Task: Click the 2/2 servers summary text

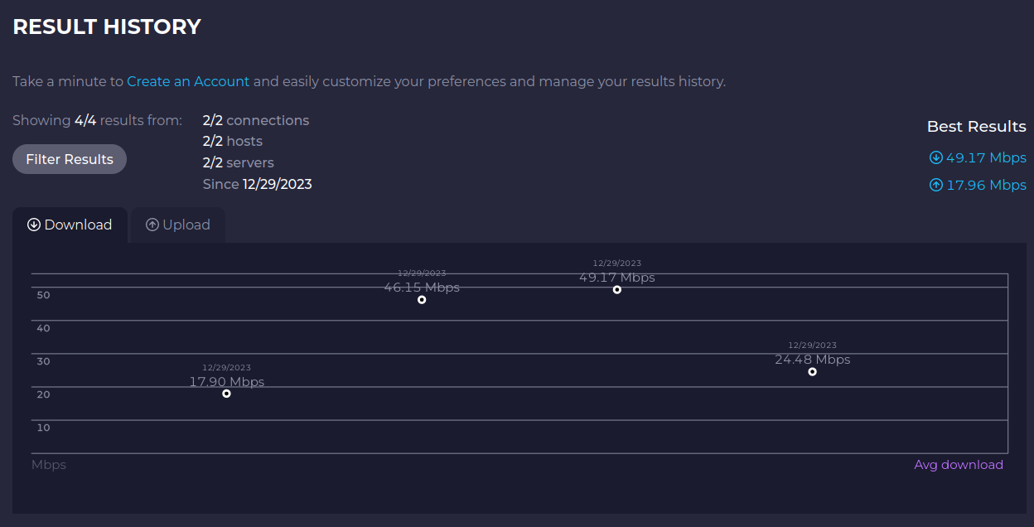Action: click(x=238, y=162)
